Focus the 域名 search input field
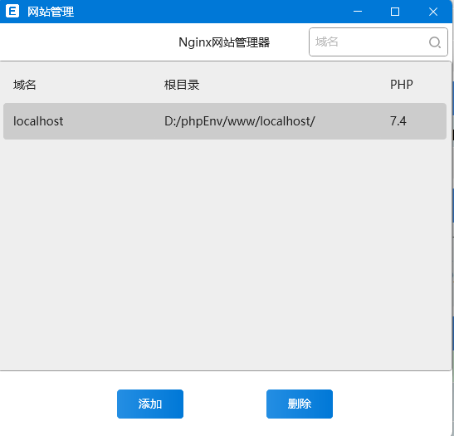This screenshot has height=436, width=454. (378, 42)
